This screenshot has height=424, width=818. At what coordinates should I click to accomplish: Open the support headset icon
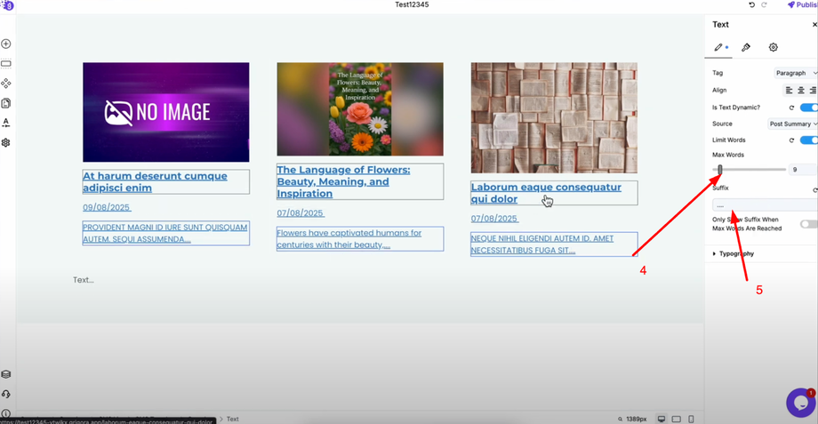(6, 394)
